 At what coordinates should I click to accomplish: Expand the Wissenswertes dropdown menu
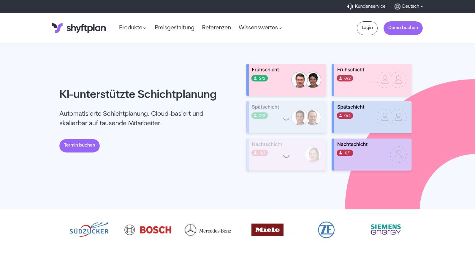(x=260, y=28)
